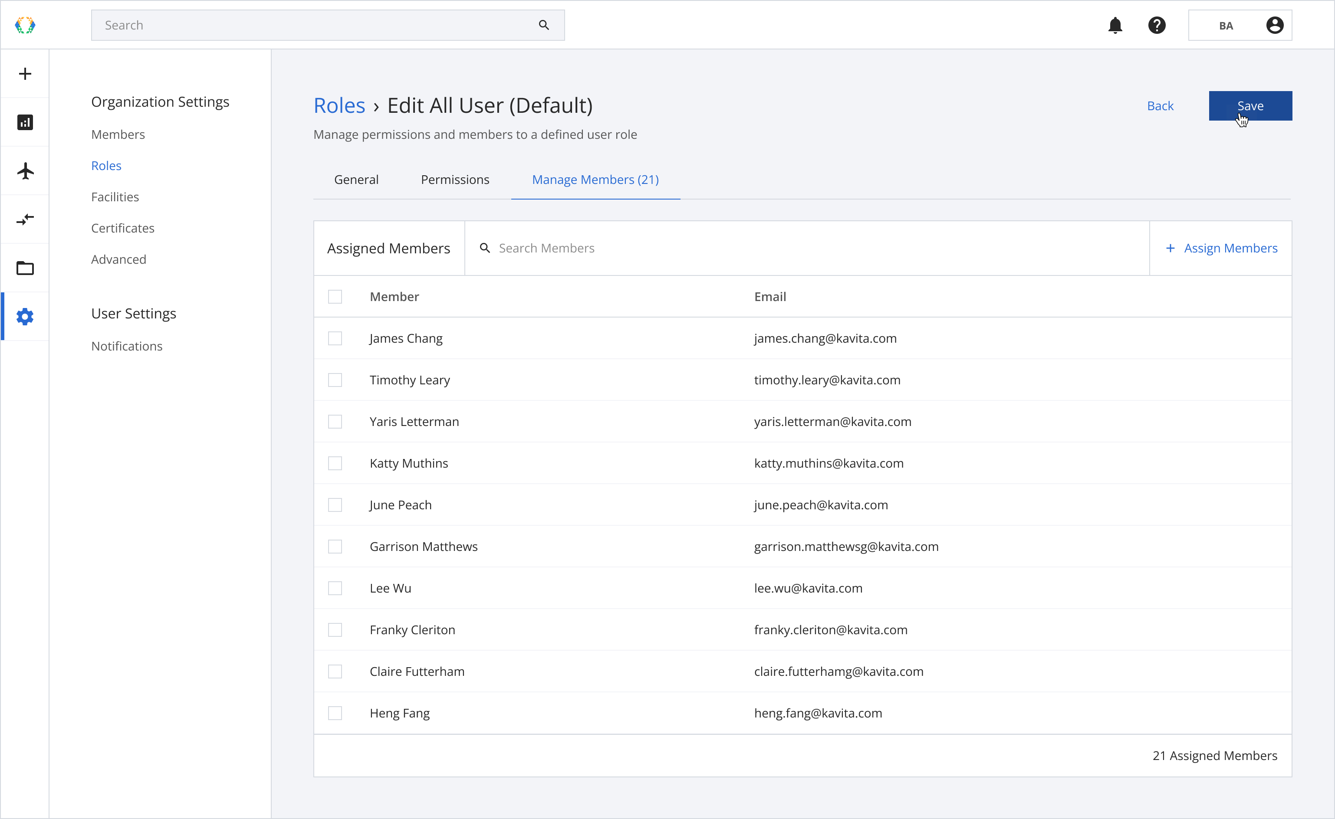Click the app logo in the top-left corner
This screenshot has height=819, width=1335.
click(25, 25)
